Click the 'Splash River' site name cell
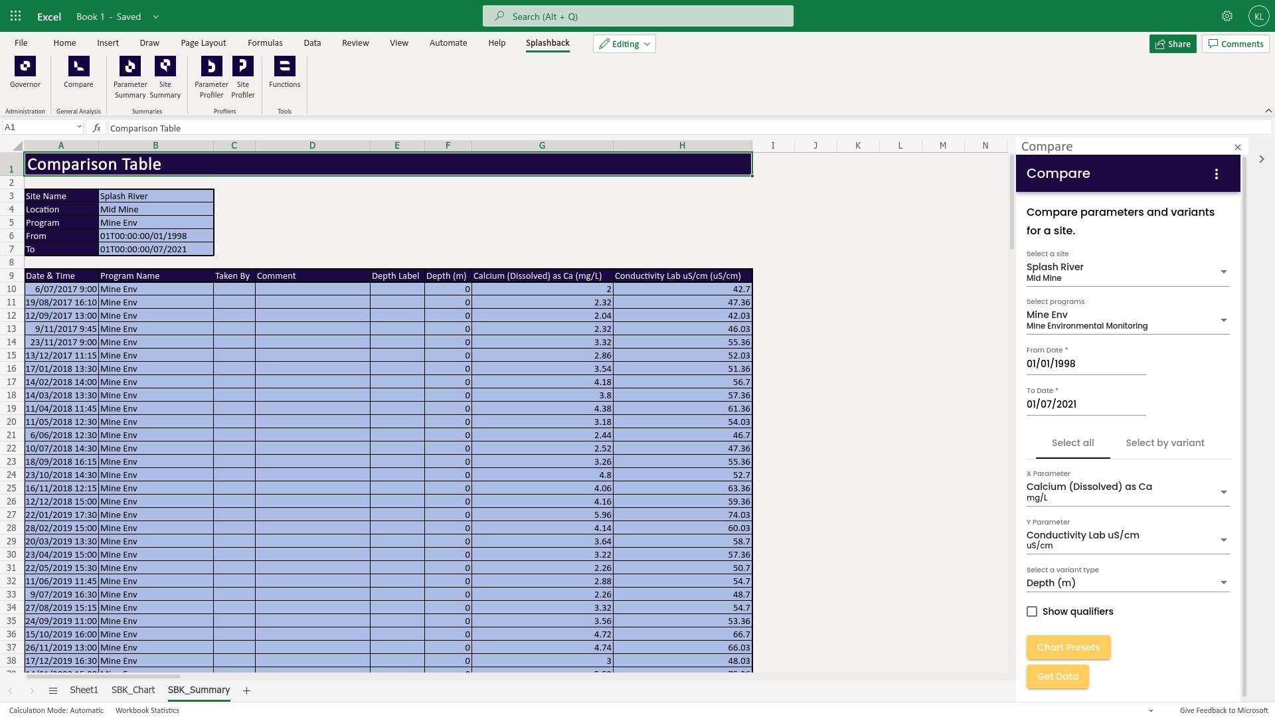 pyautogui.click(x=156, y=196)
